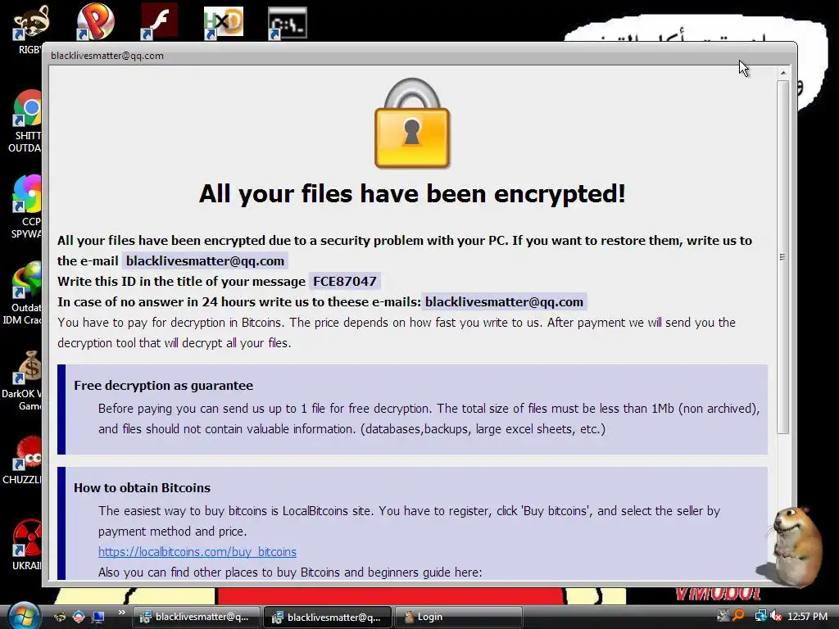Open the DarkOK money bag shortcut
This screenshot has width=839, height=629.
click(26, 368)
